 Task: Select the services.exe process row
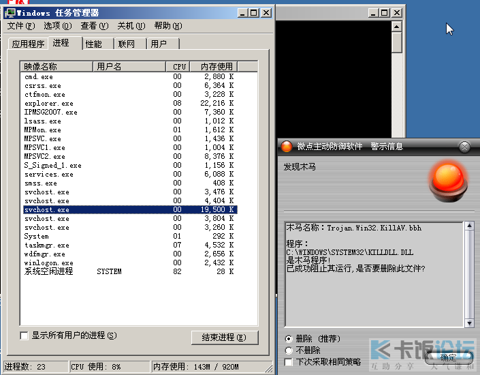pyautogui.click(x=130, y=175)
